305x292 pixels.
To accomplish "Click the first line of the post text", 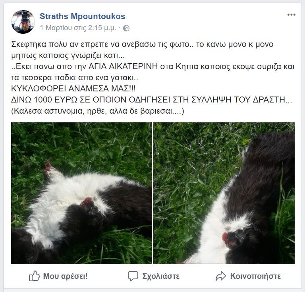I will click(x=143, y=44).
